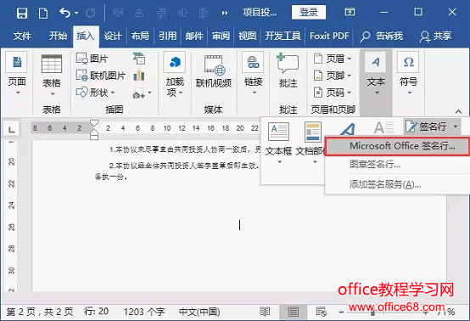Choose 图章签名行 menu item

pos(397,164)
